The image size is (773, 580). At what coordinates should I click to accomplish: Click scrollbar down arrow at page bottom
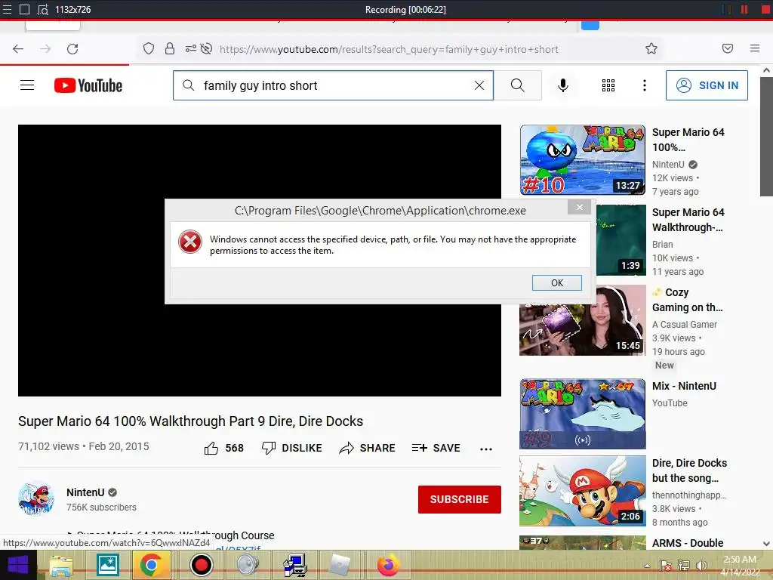click(x=766, y=544)
